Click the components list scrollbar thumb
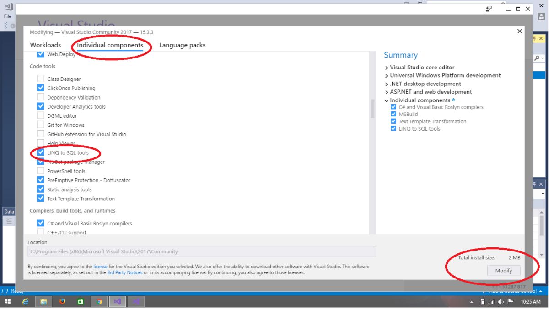 tap(372, 108)
